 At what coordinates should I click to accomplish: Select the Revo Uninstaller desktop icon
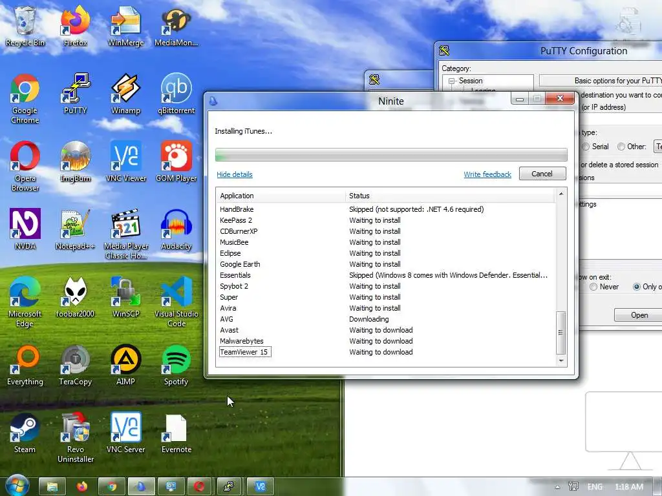click(x=75, y=438)
